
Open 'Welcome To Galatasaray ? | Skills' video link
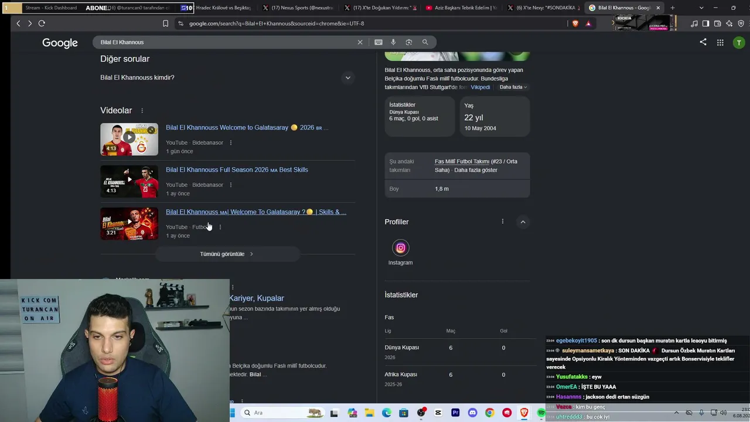tap(256, 212)
